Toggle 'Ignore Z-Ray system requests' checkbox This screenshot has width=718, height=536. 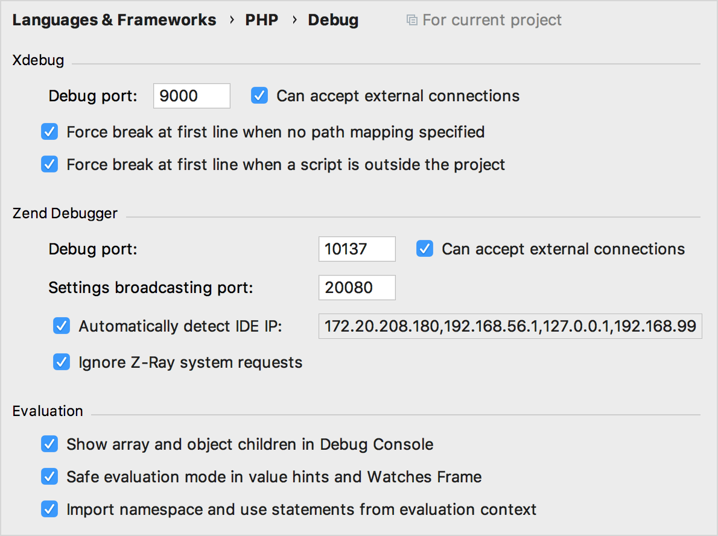[x=62, y=362]
